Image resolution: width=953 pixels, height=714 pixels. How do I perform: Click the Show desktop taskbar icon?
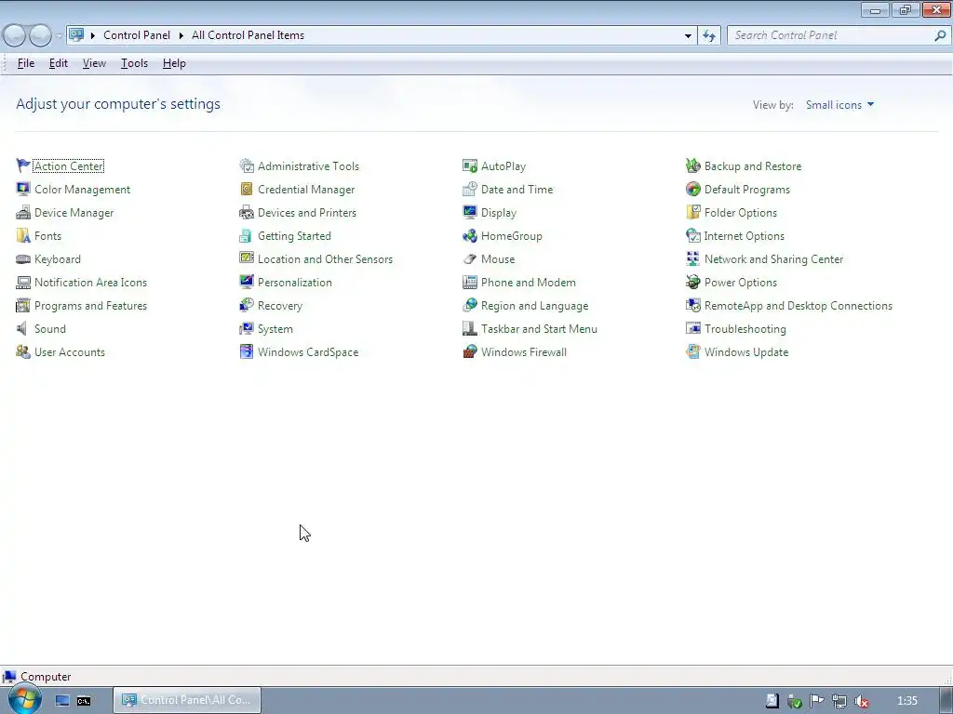[x=62, y=701]
